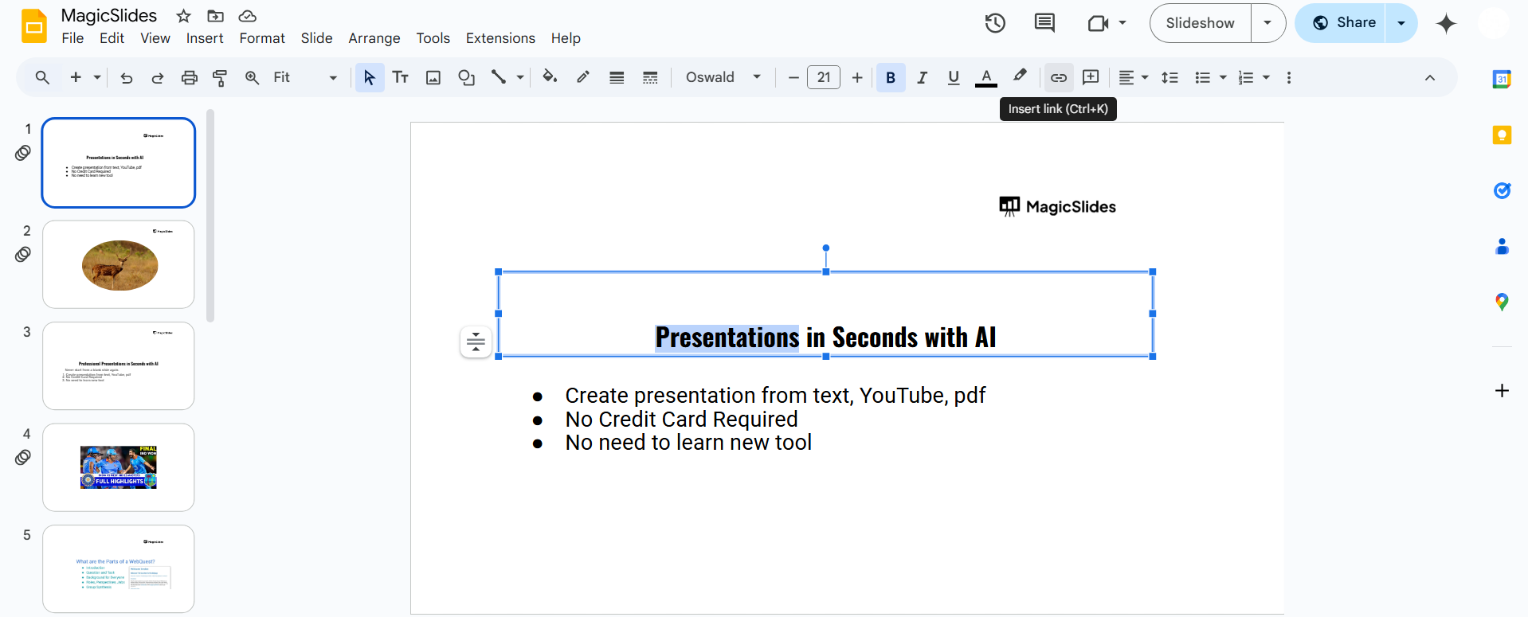Click the Insert link icon
Viewport: 1528px width, 617px height.
1058,77
